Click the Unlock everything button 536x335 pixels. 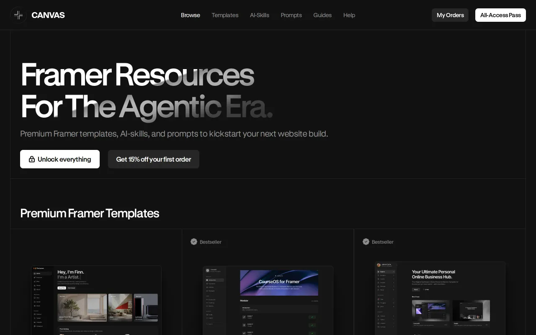60,159
